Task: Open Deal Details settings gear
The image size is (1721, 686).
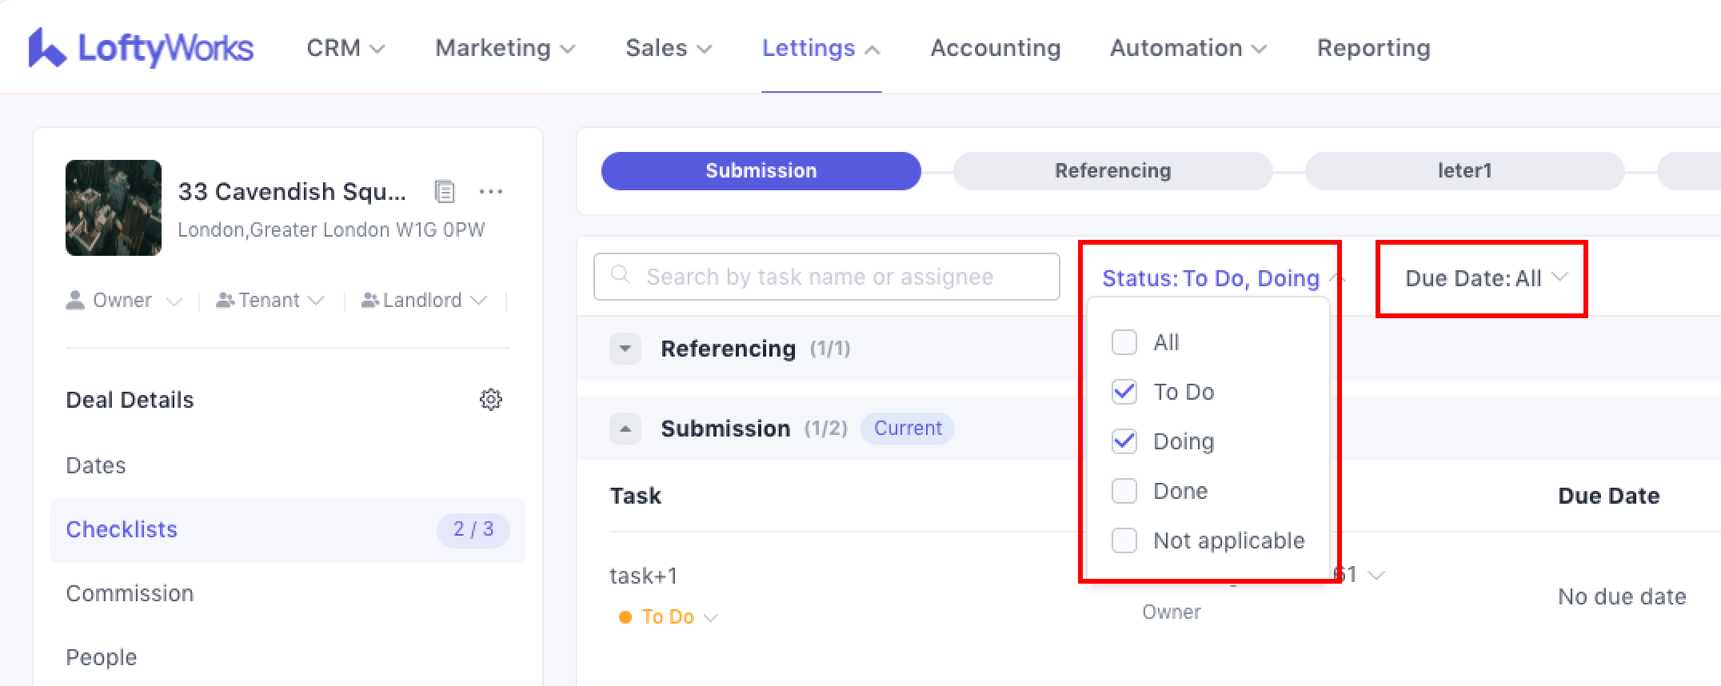Action: click(x=490, y=400)
